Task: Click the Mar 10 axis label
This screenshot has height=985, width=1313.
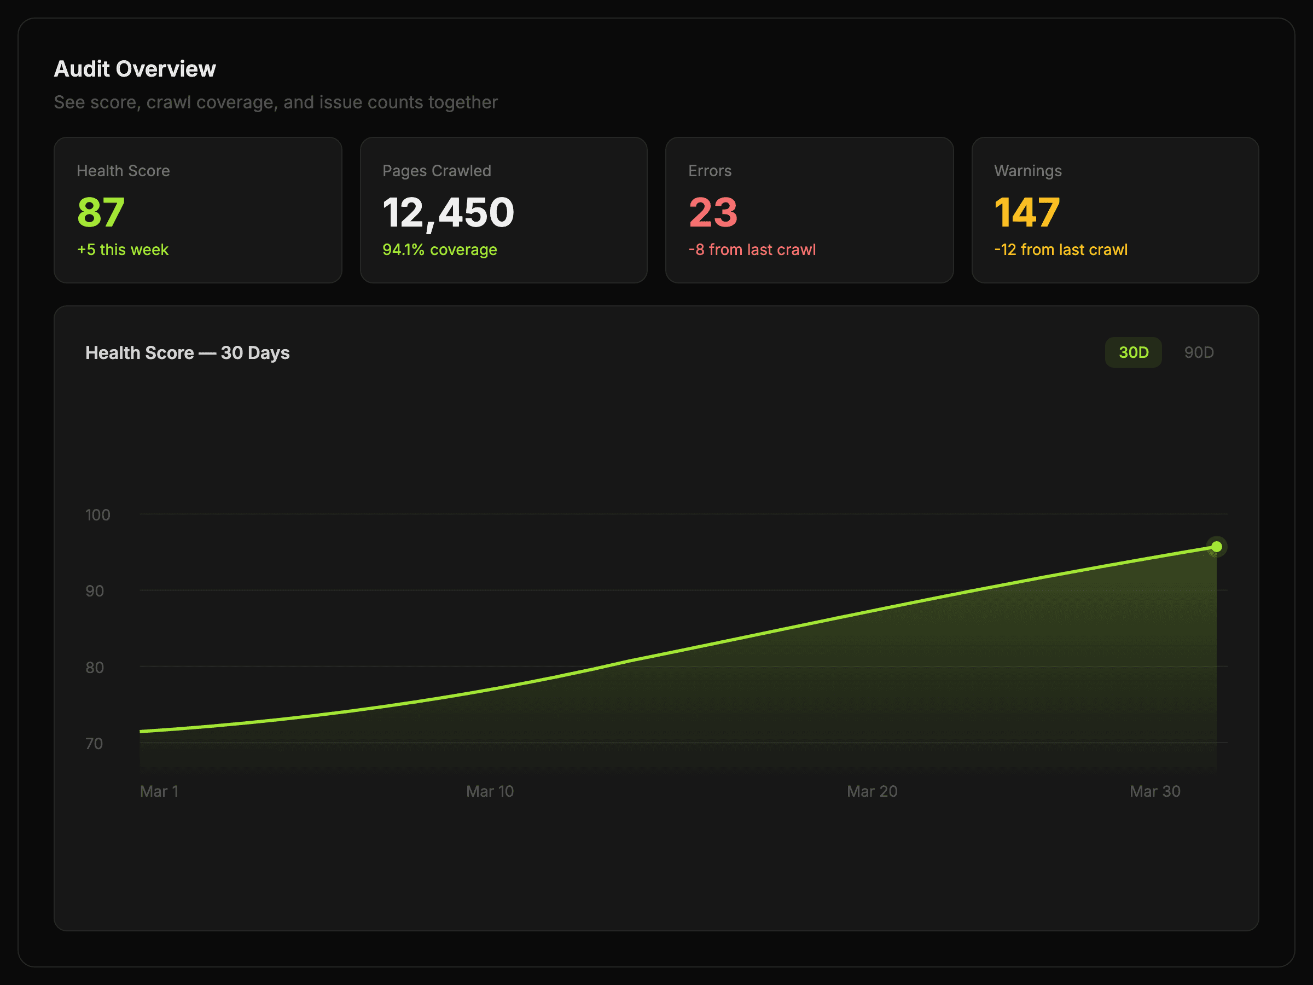Action: coord(490,791)
